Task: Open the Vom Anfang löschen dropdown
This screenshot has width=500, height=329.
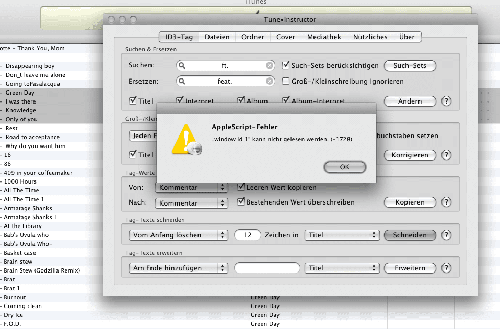Action: (x=179, y=235)
